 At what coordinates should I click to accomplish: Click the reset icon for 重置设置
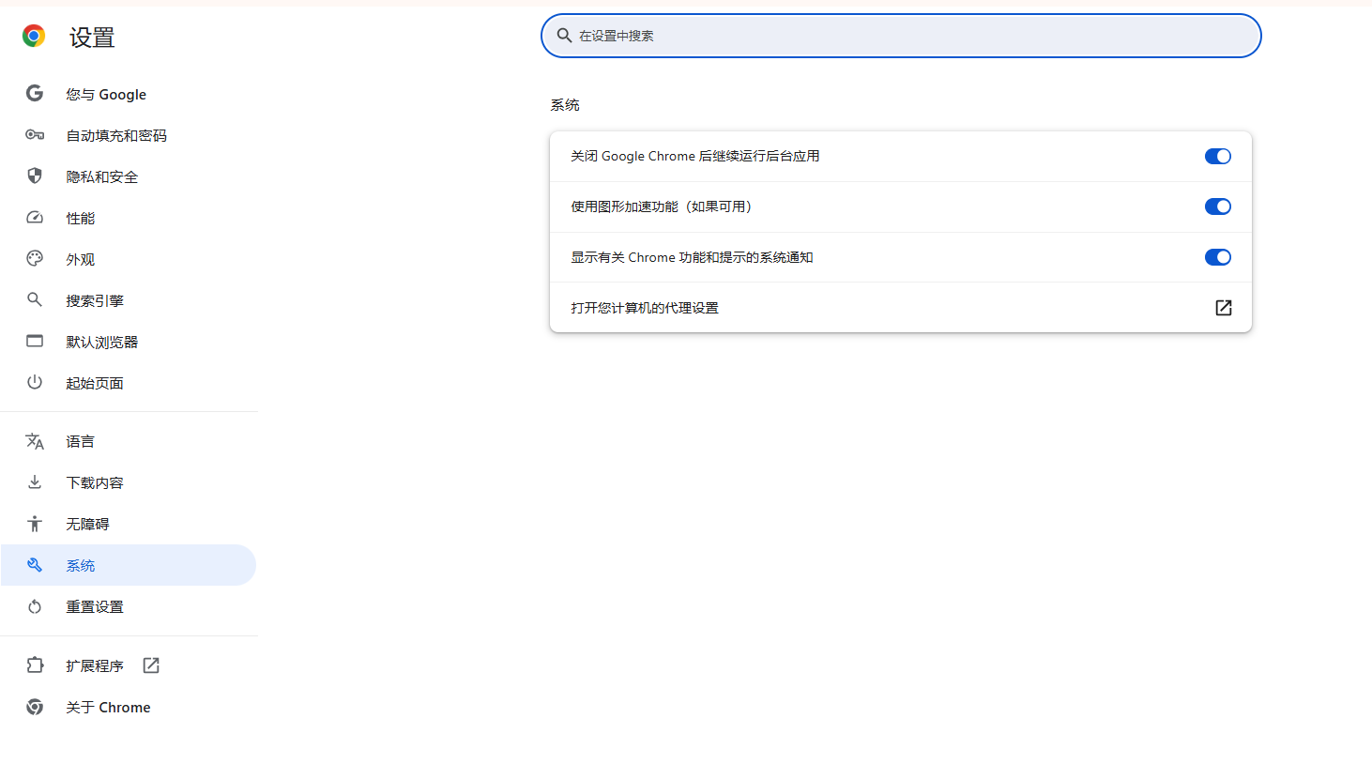(x=35, y=606)
